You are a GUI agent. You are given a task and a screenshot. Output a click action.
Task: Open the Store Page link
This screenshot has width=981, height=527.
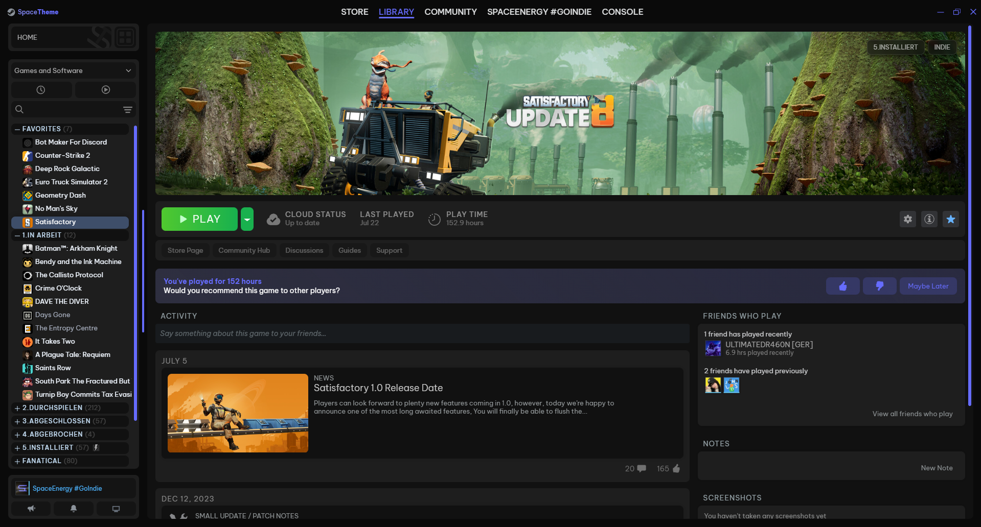point(185,250)
